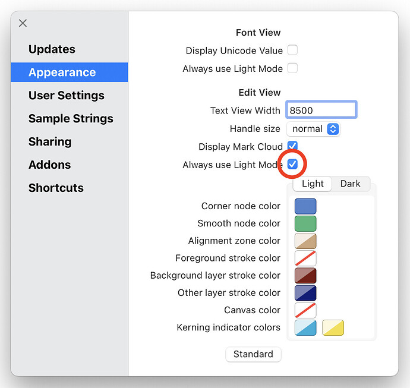The width and height of the screenshot is (410, 388).
Task: Open the Updates preferences section
Action: 52,49
